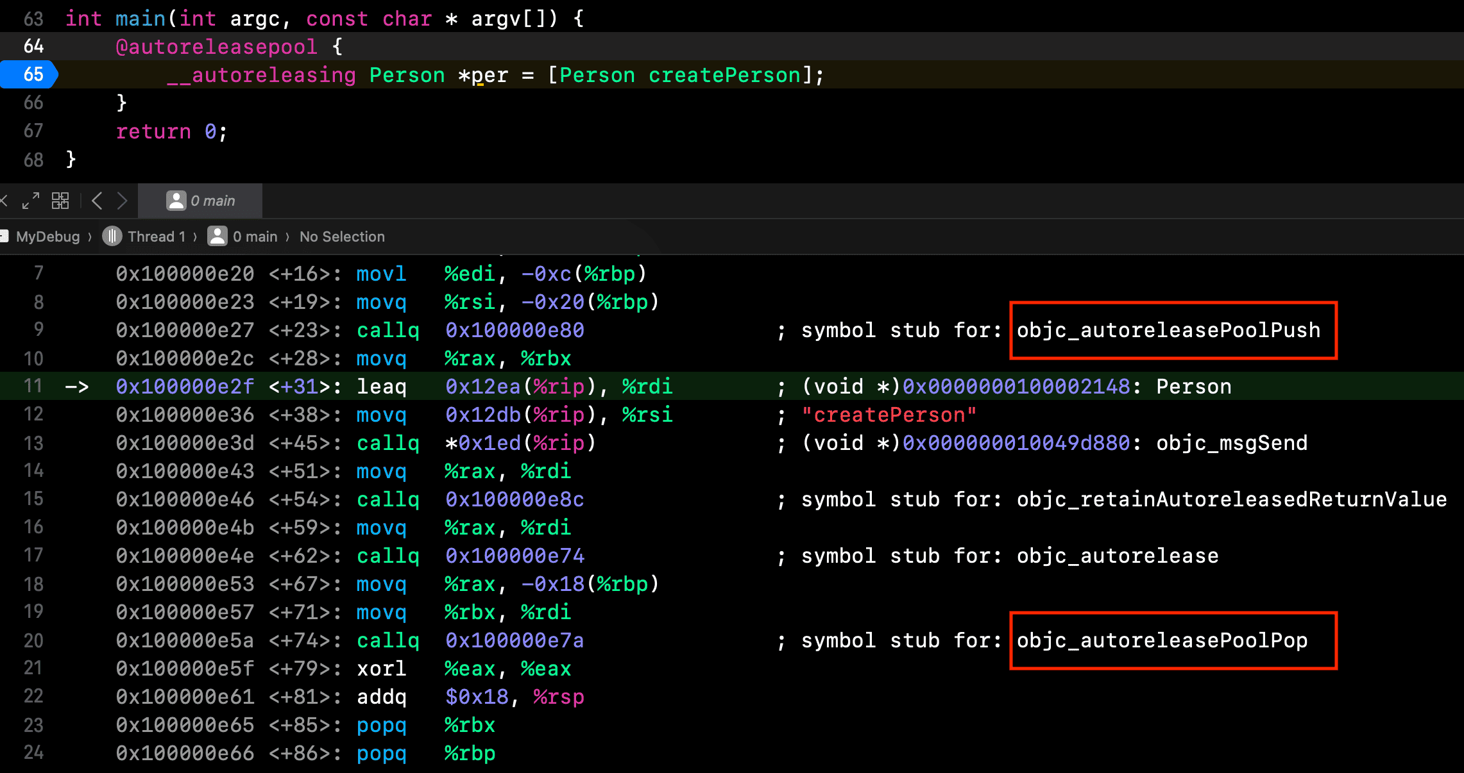Add a breakpoint at line 64 gutter
Viewport: 1464px width, 773px height.
coord(33,47)
